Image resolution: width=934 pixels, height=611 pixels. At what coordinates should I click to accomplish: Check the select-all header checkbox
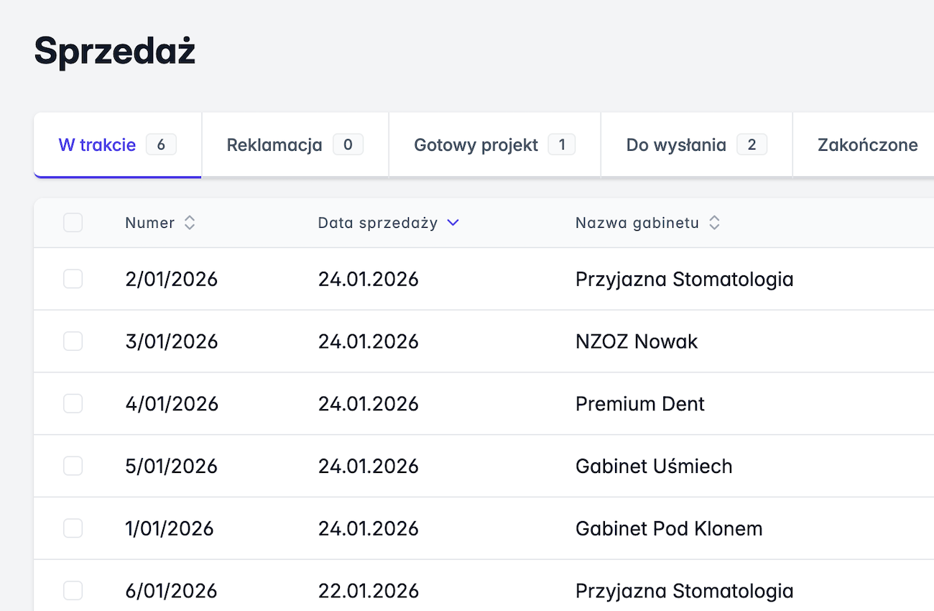tap(73, 224)
